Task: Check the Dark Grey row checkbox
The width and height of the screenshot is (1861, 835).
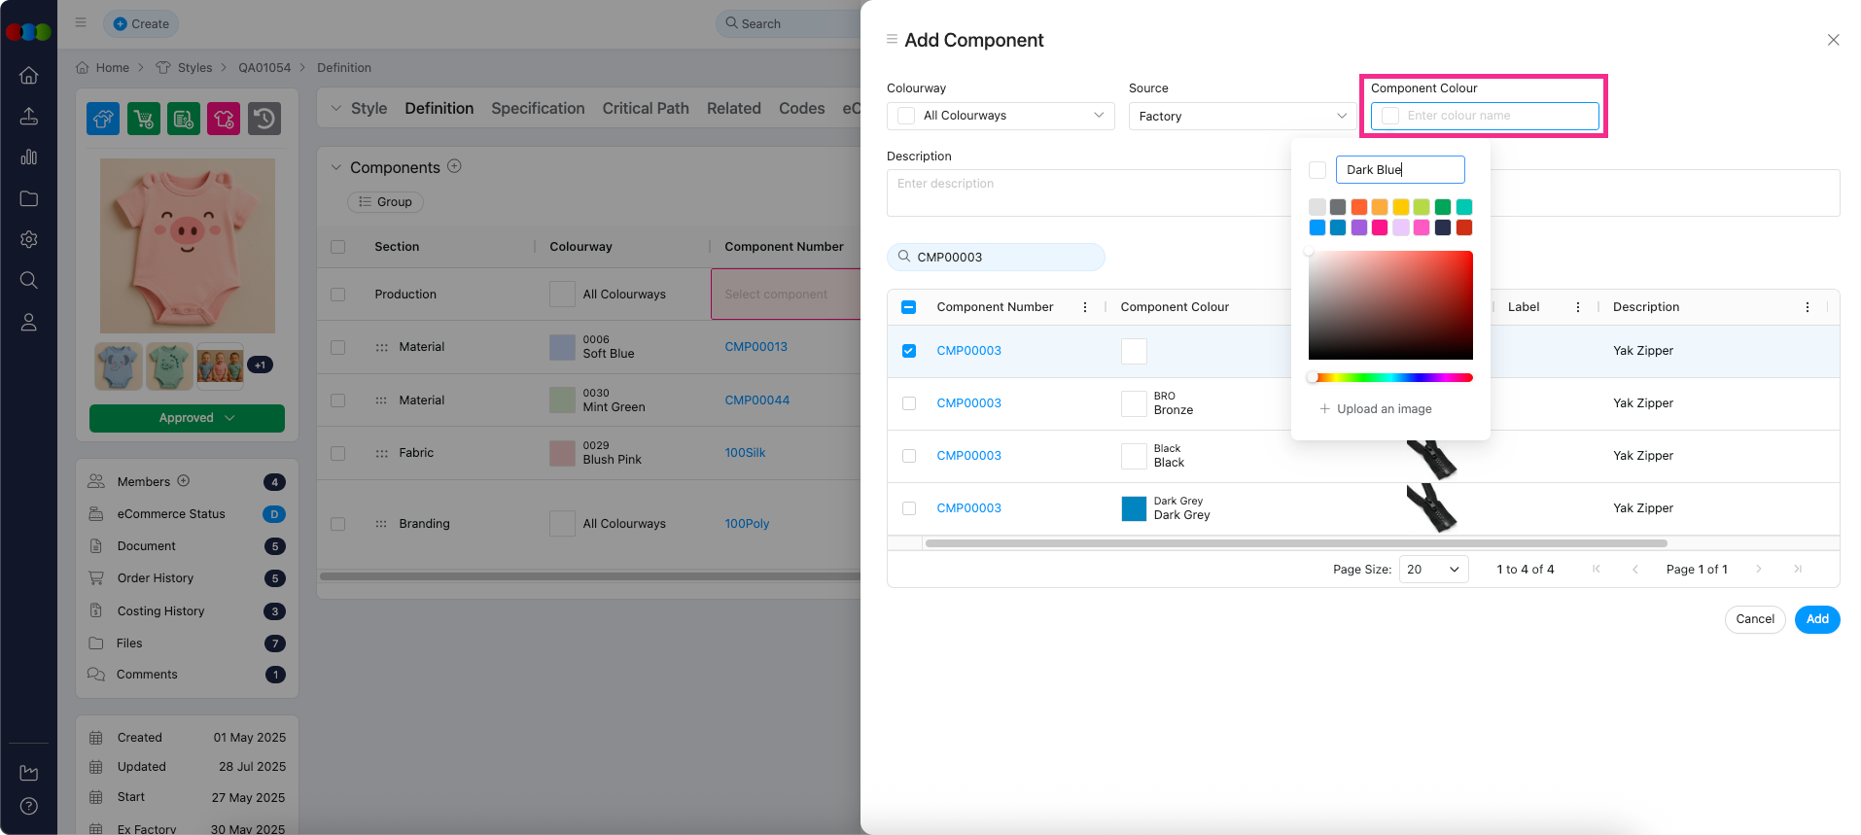Action: tap(909, 508)
